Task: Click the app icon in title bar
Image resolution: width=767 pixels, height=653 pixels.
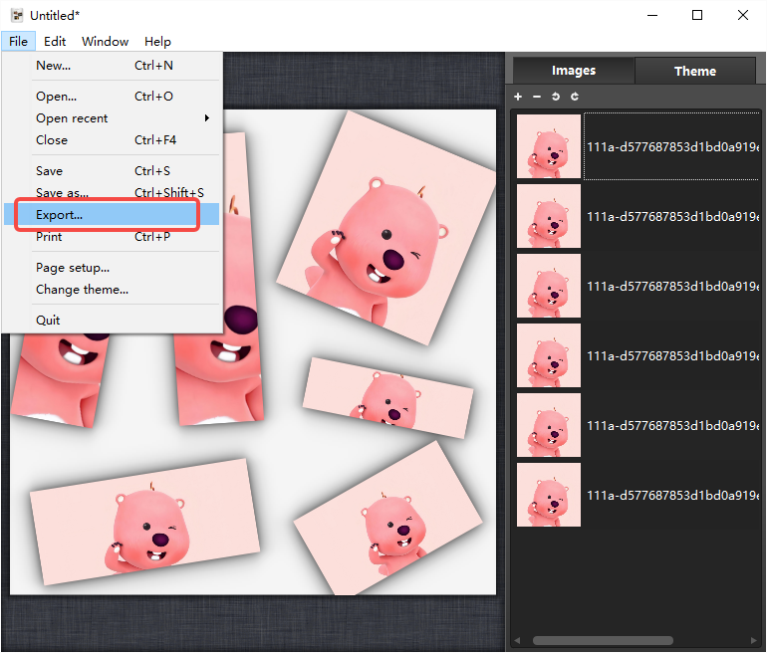Action: [17, 15]
